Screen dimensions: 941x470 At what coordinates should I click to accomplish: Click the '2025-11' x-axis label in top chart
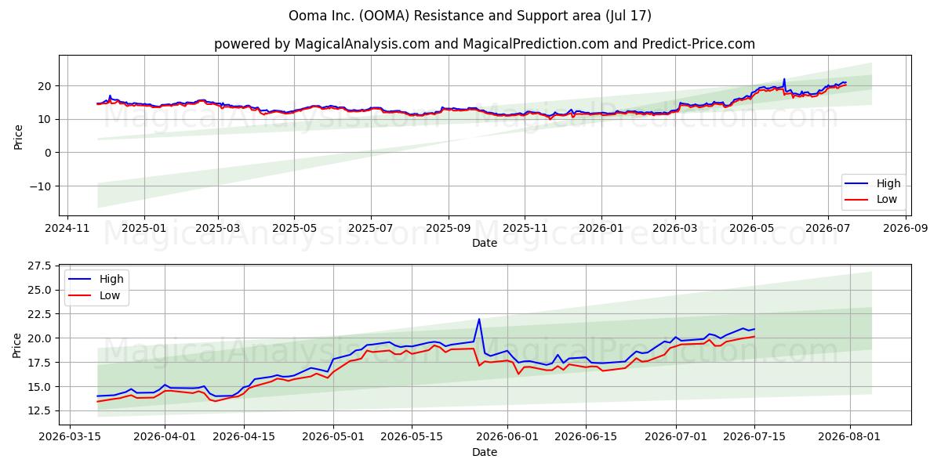(x=525, y=229)
